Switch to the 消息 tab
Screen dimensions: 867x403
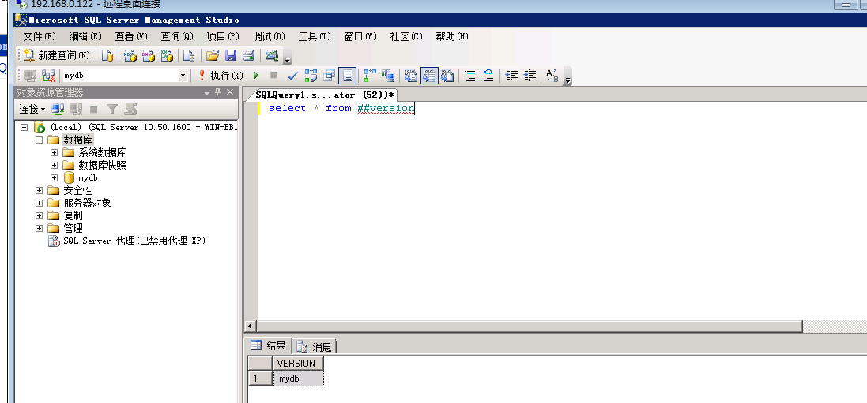click(x=315, y=347)
